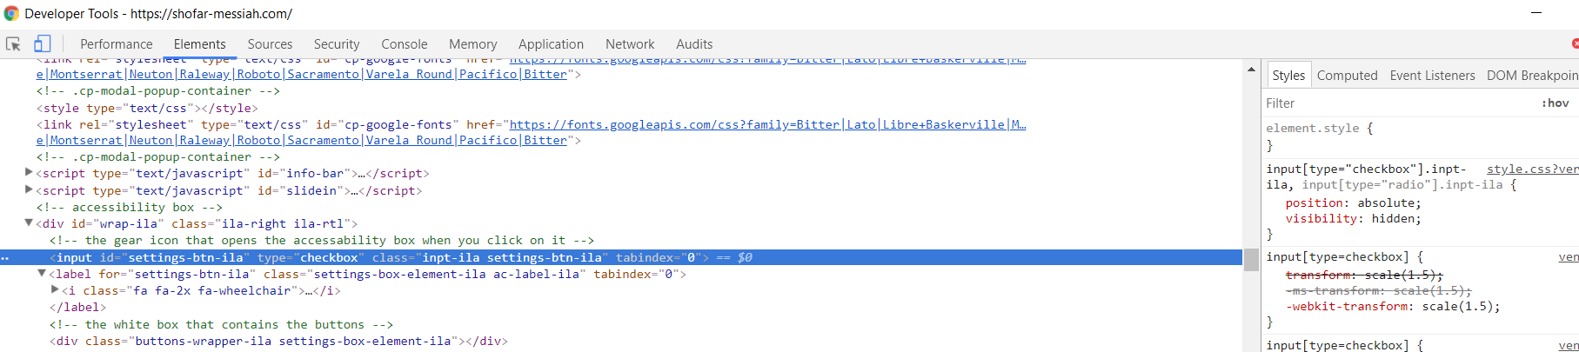
Task: Collapse the wrap-ila div node
Action: 29,223
